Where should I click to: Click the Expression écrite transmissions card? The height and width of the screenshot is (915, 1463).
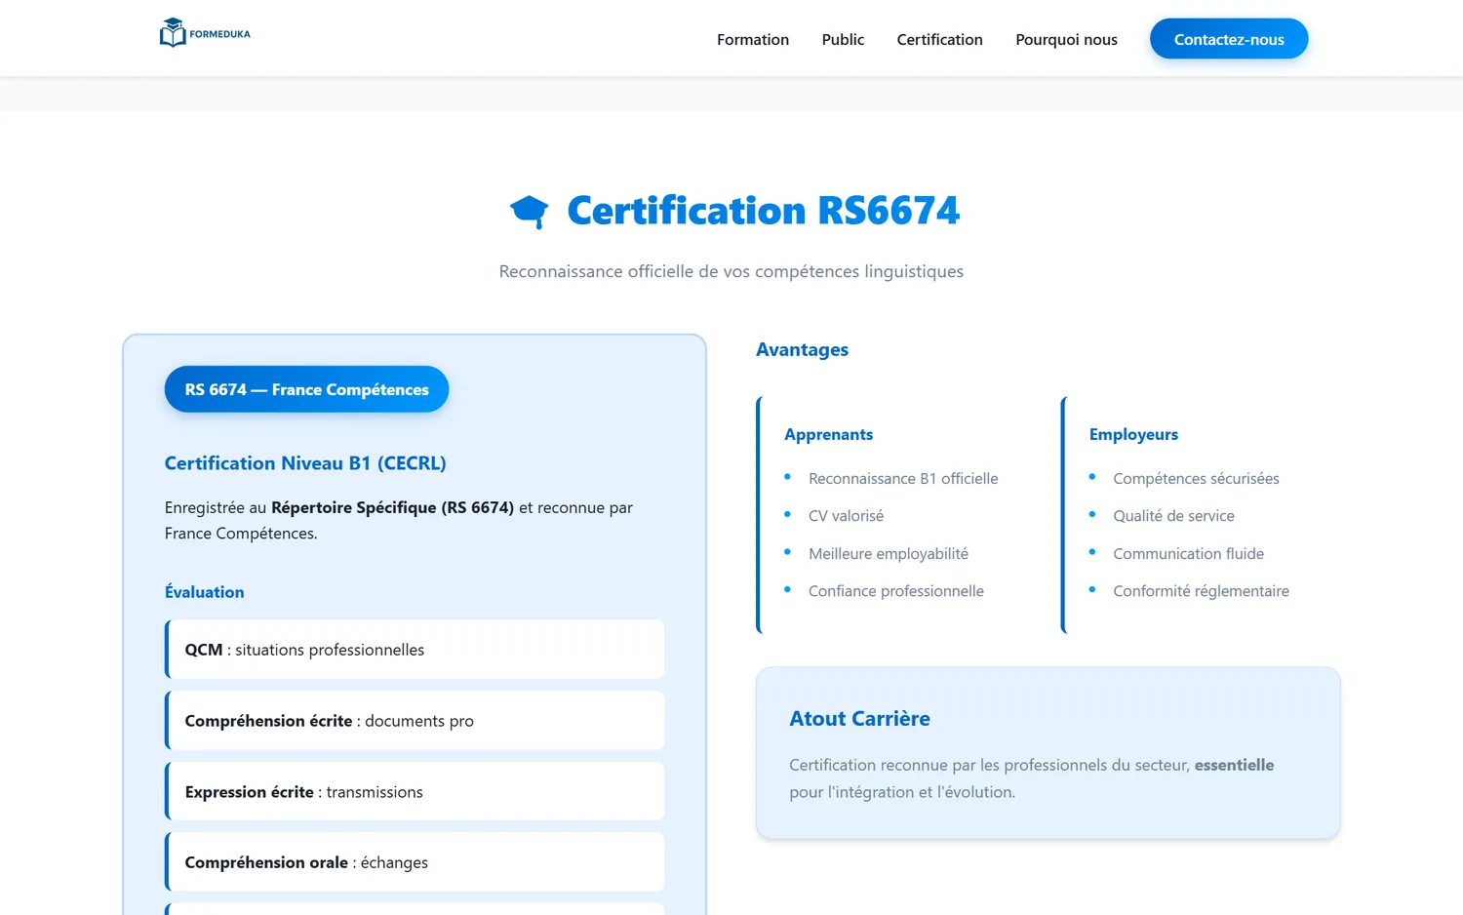(x=415, y=791)
